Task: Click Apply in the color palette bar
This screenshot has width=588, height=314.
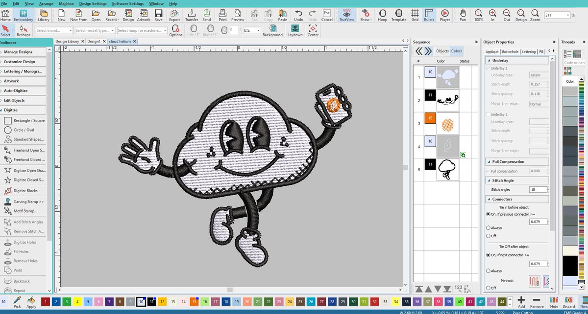Action: click(31, 302)
